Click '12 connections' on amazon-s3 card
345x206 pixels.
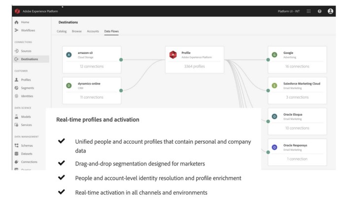(x=92, y=66)
